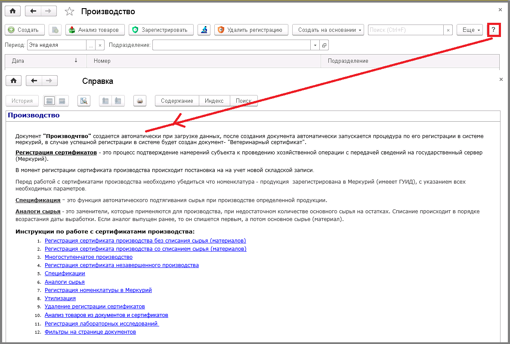Sort by the Подразделение column header
Image resolution: width=510 pixels, height=344 pixels.
[410, 61]
